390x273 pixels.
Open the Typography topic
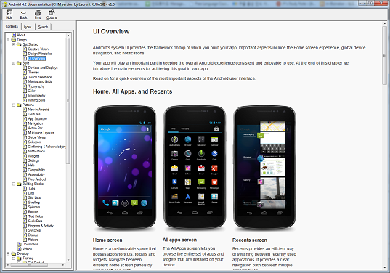[36, 86]
